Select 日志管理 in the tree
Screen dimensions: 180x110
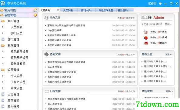tap(13, 94)
